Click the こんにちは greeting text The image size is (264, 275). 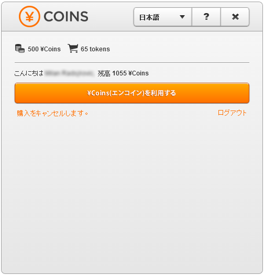point(29,73)
